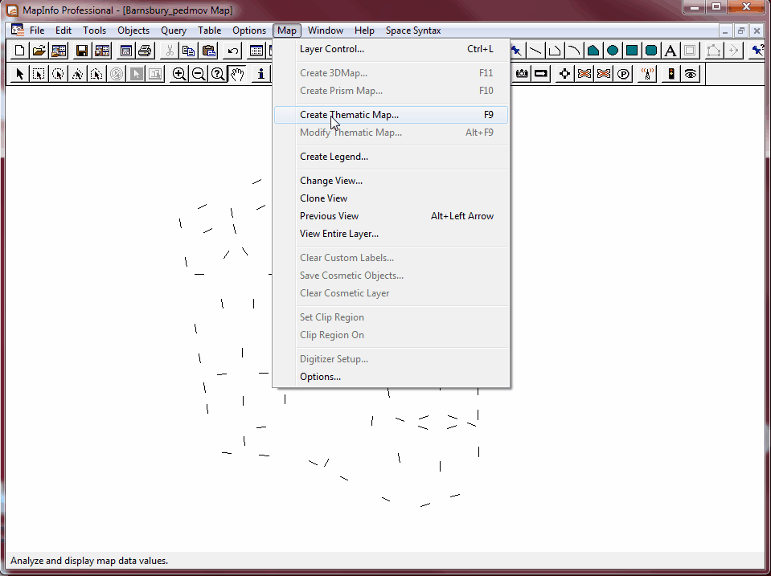Choose the Select arrow tool
Viewport: 771px width, 576px height.
[x=19, y=74]
